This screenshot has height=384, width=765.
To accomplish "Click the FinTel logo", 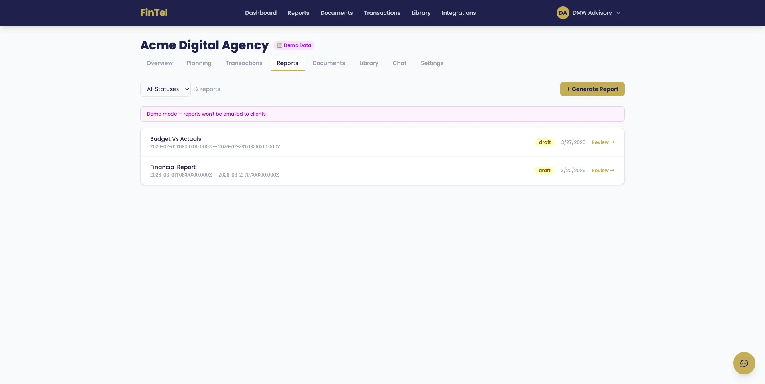I will click(154, 12).
